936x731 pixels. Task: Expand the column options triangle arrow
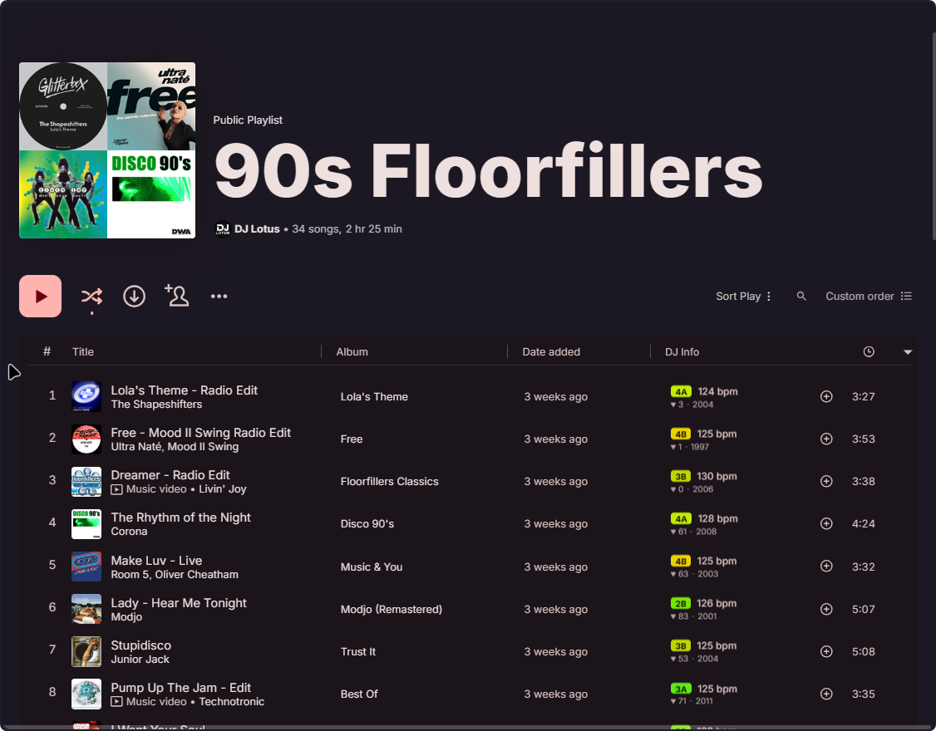(908, 352)
